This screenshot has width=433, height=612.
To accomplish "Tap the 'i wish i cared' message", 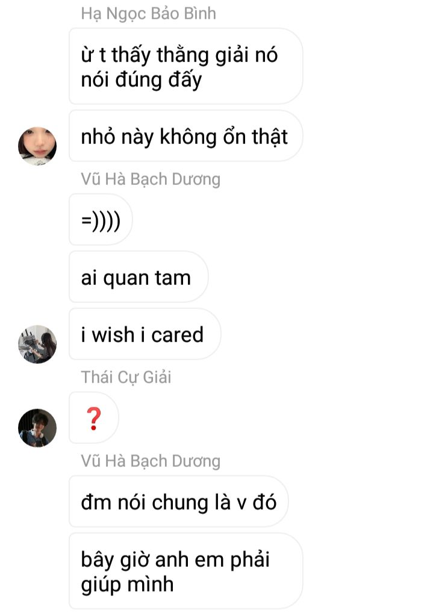I will (145, 334).
